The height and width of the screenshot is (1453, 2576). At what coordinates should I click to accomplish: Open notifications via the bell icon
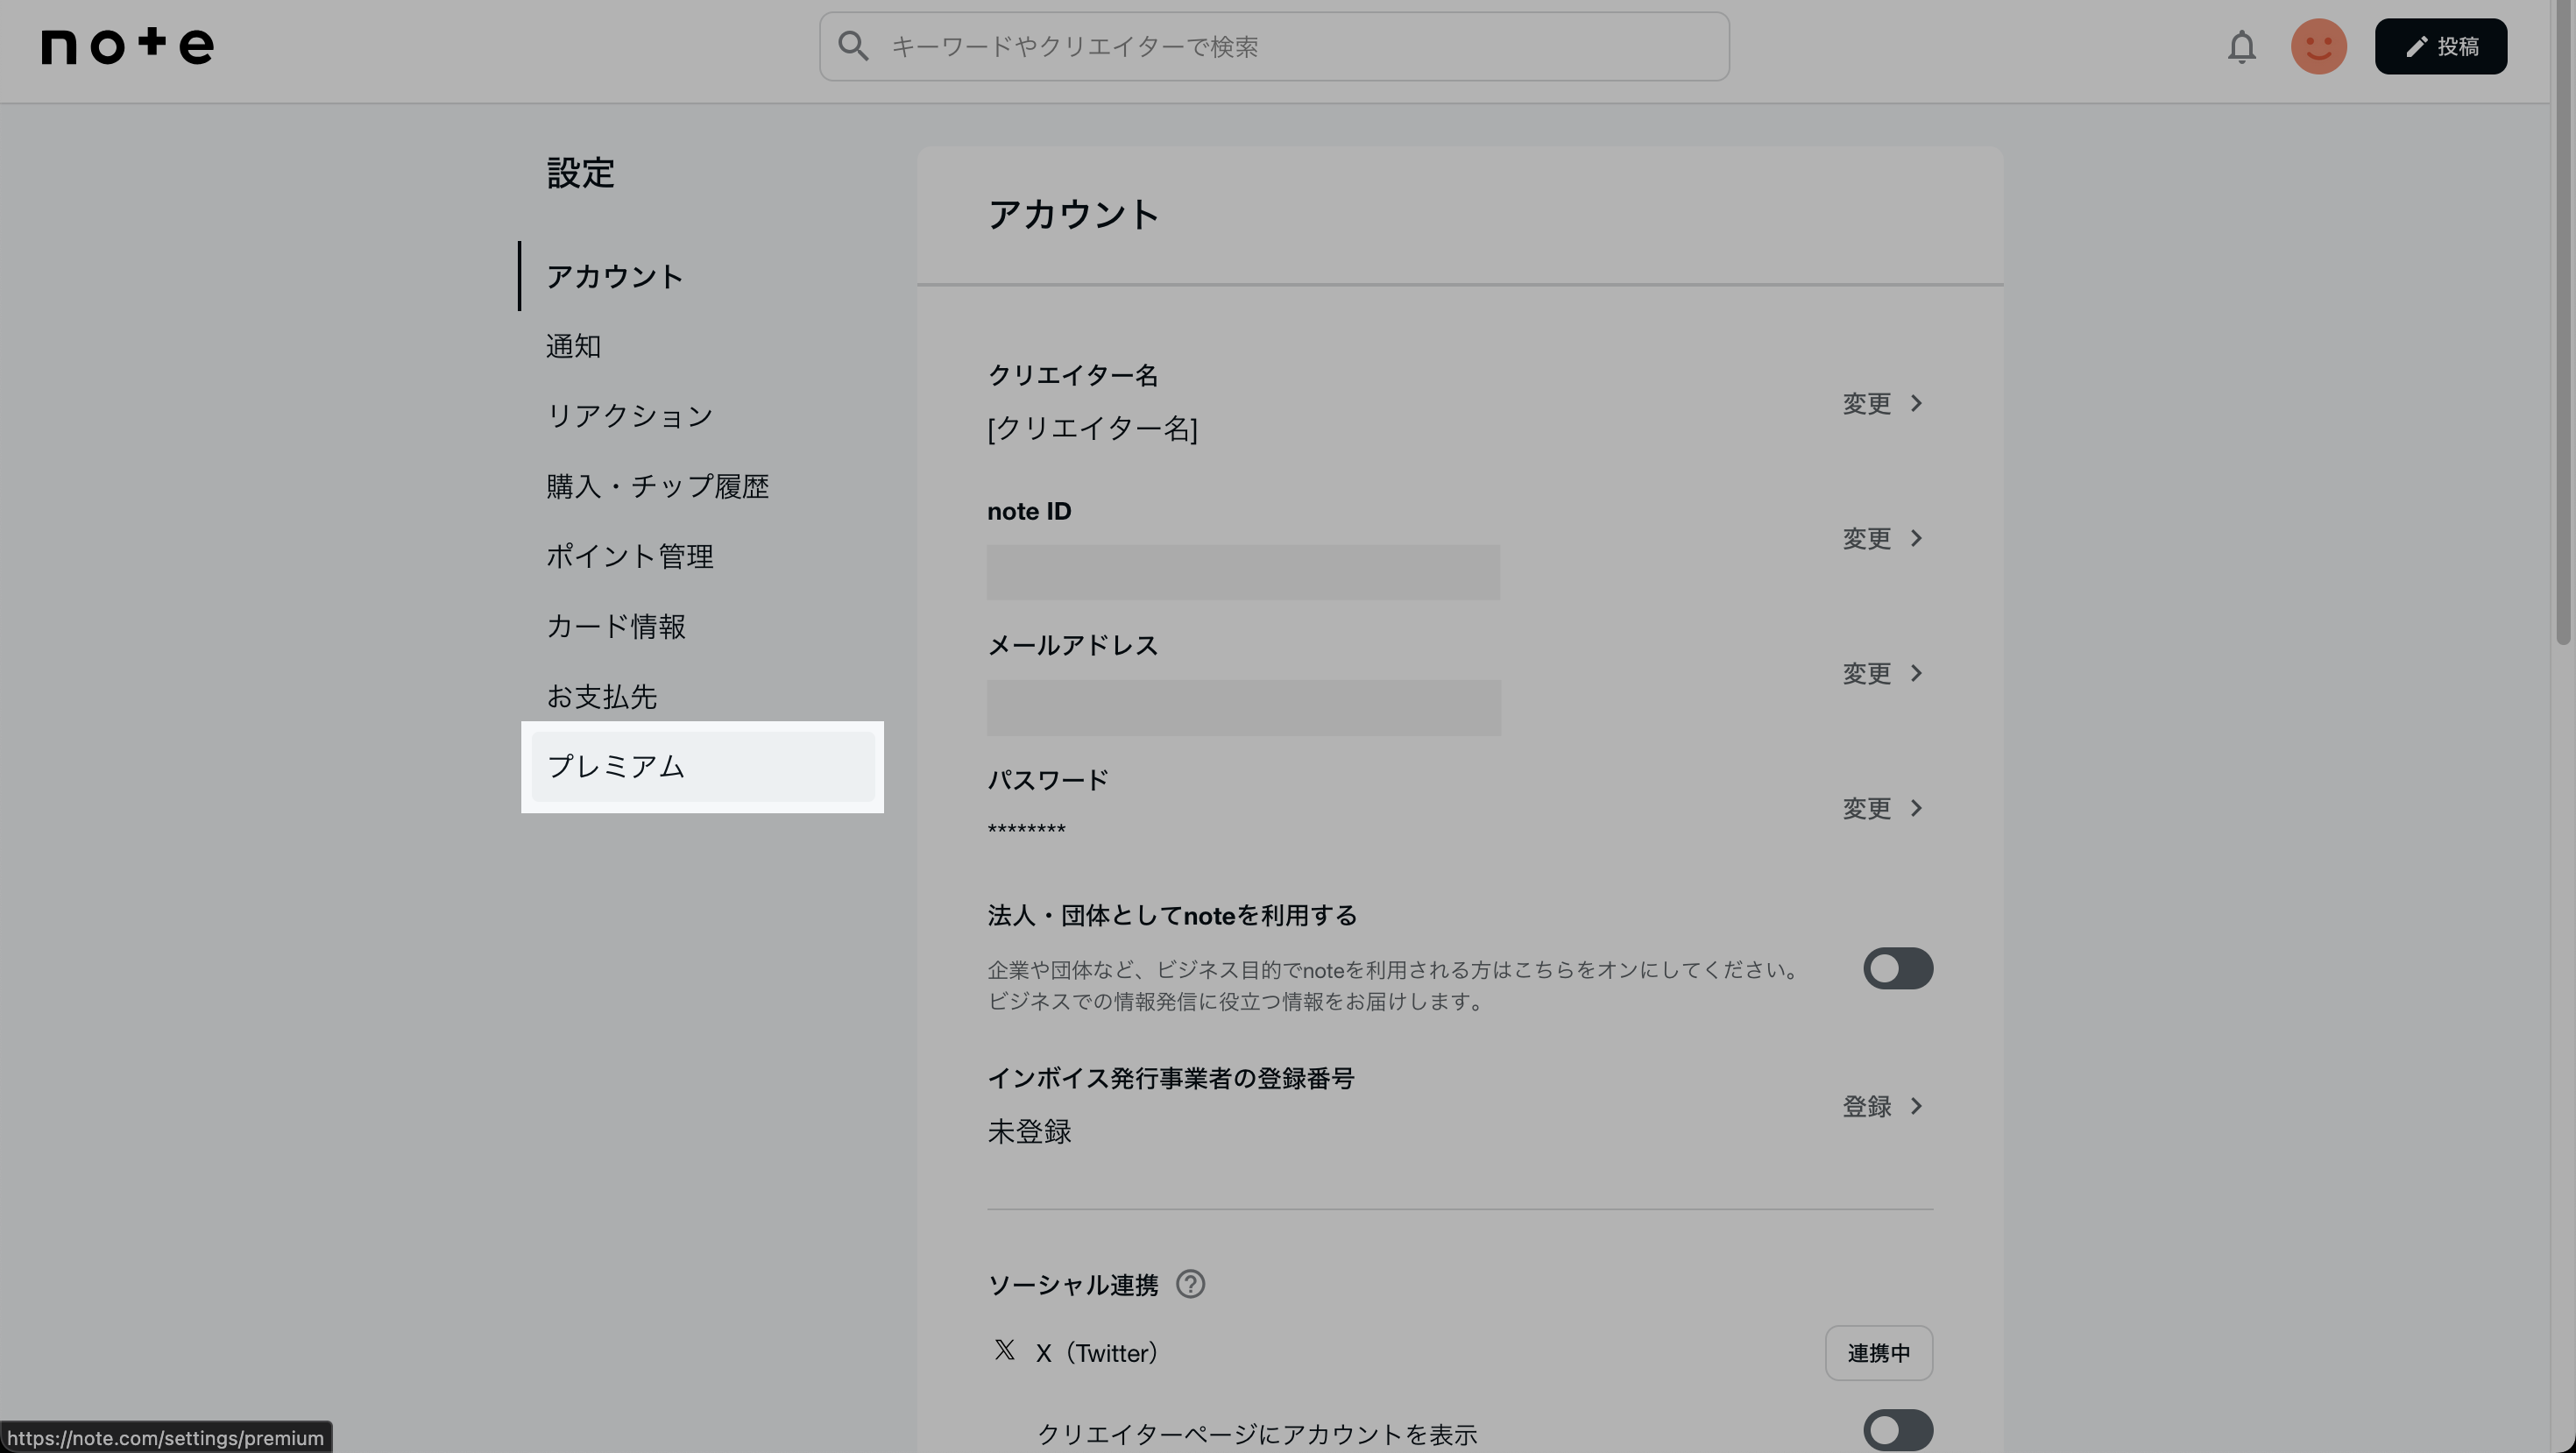(2241, 47)
